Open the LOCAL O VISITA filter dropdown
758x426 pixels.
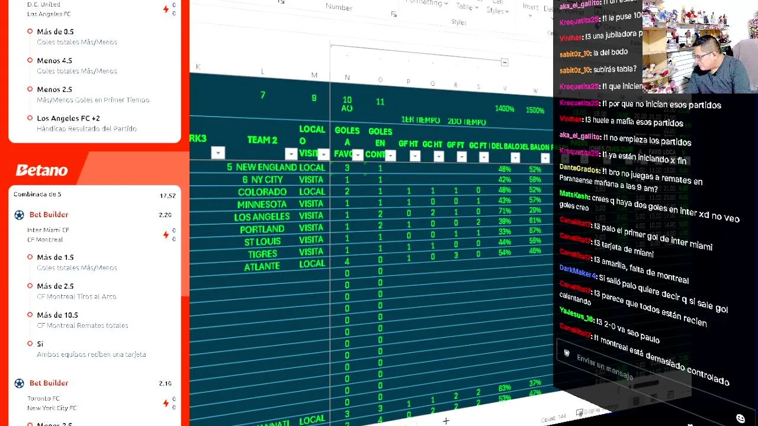(x=323, y=154)
